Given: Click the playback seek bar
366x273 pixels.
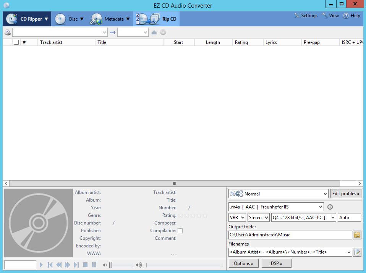Looking at the screenshot, I should click(185, 265).
